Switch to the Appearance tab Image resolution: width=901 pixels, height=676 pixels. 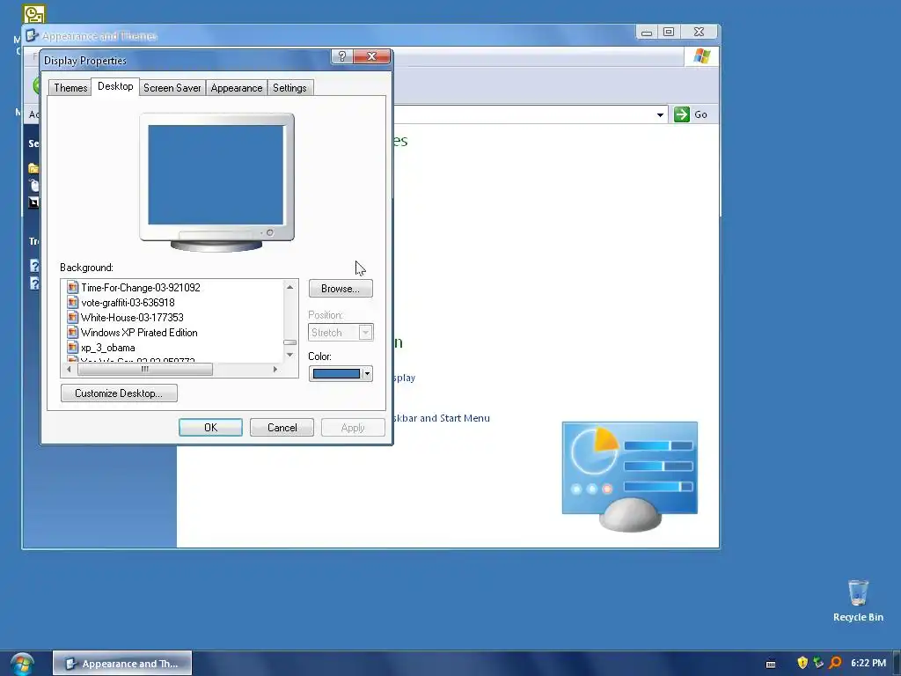236,88
